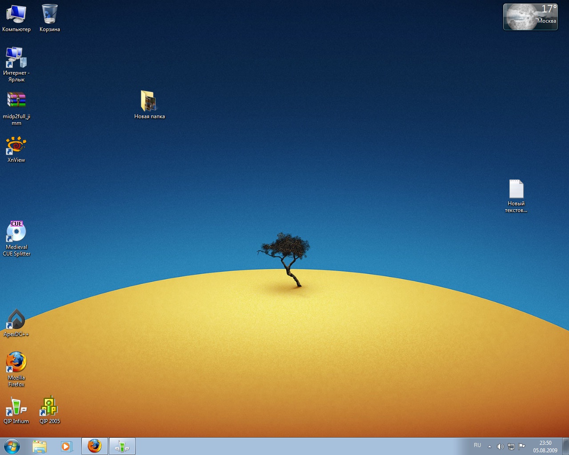This screenshot has height=455, width=569.
Task: Launch Windows Media Player from taskbar
Action: tap(67, 446)
